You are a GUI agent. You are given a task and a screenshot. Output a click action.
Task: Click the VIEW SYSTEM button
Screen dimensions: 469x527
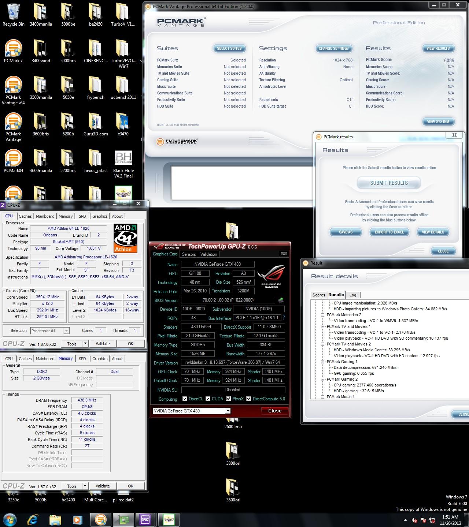click(438, 122)
